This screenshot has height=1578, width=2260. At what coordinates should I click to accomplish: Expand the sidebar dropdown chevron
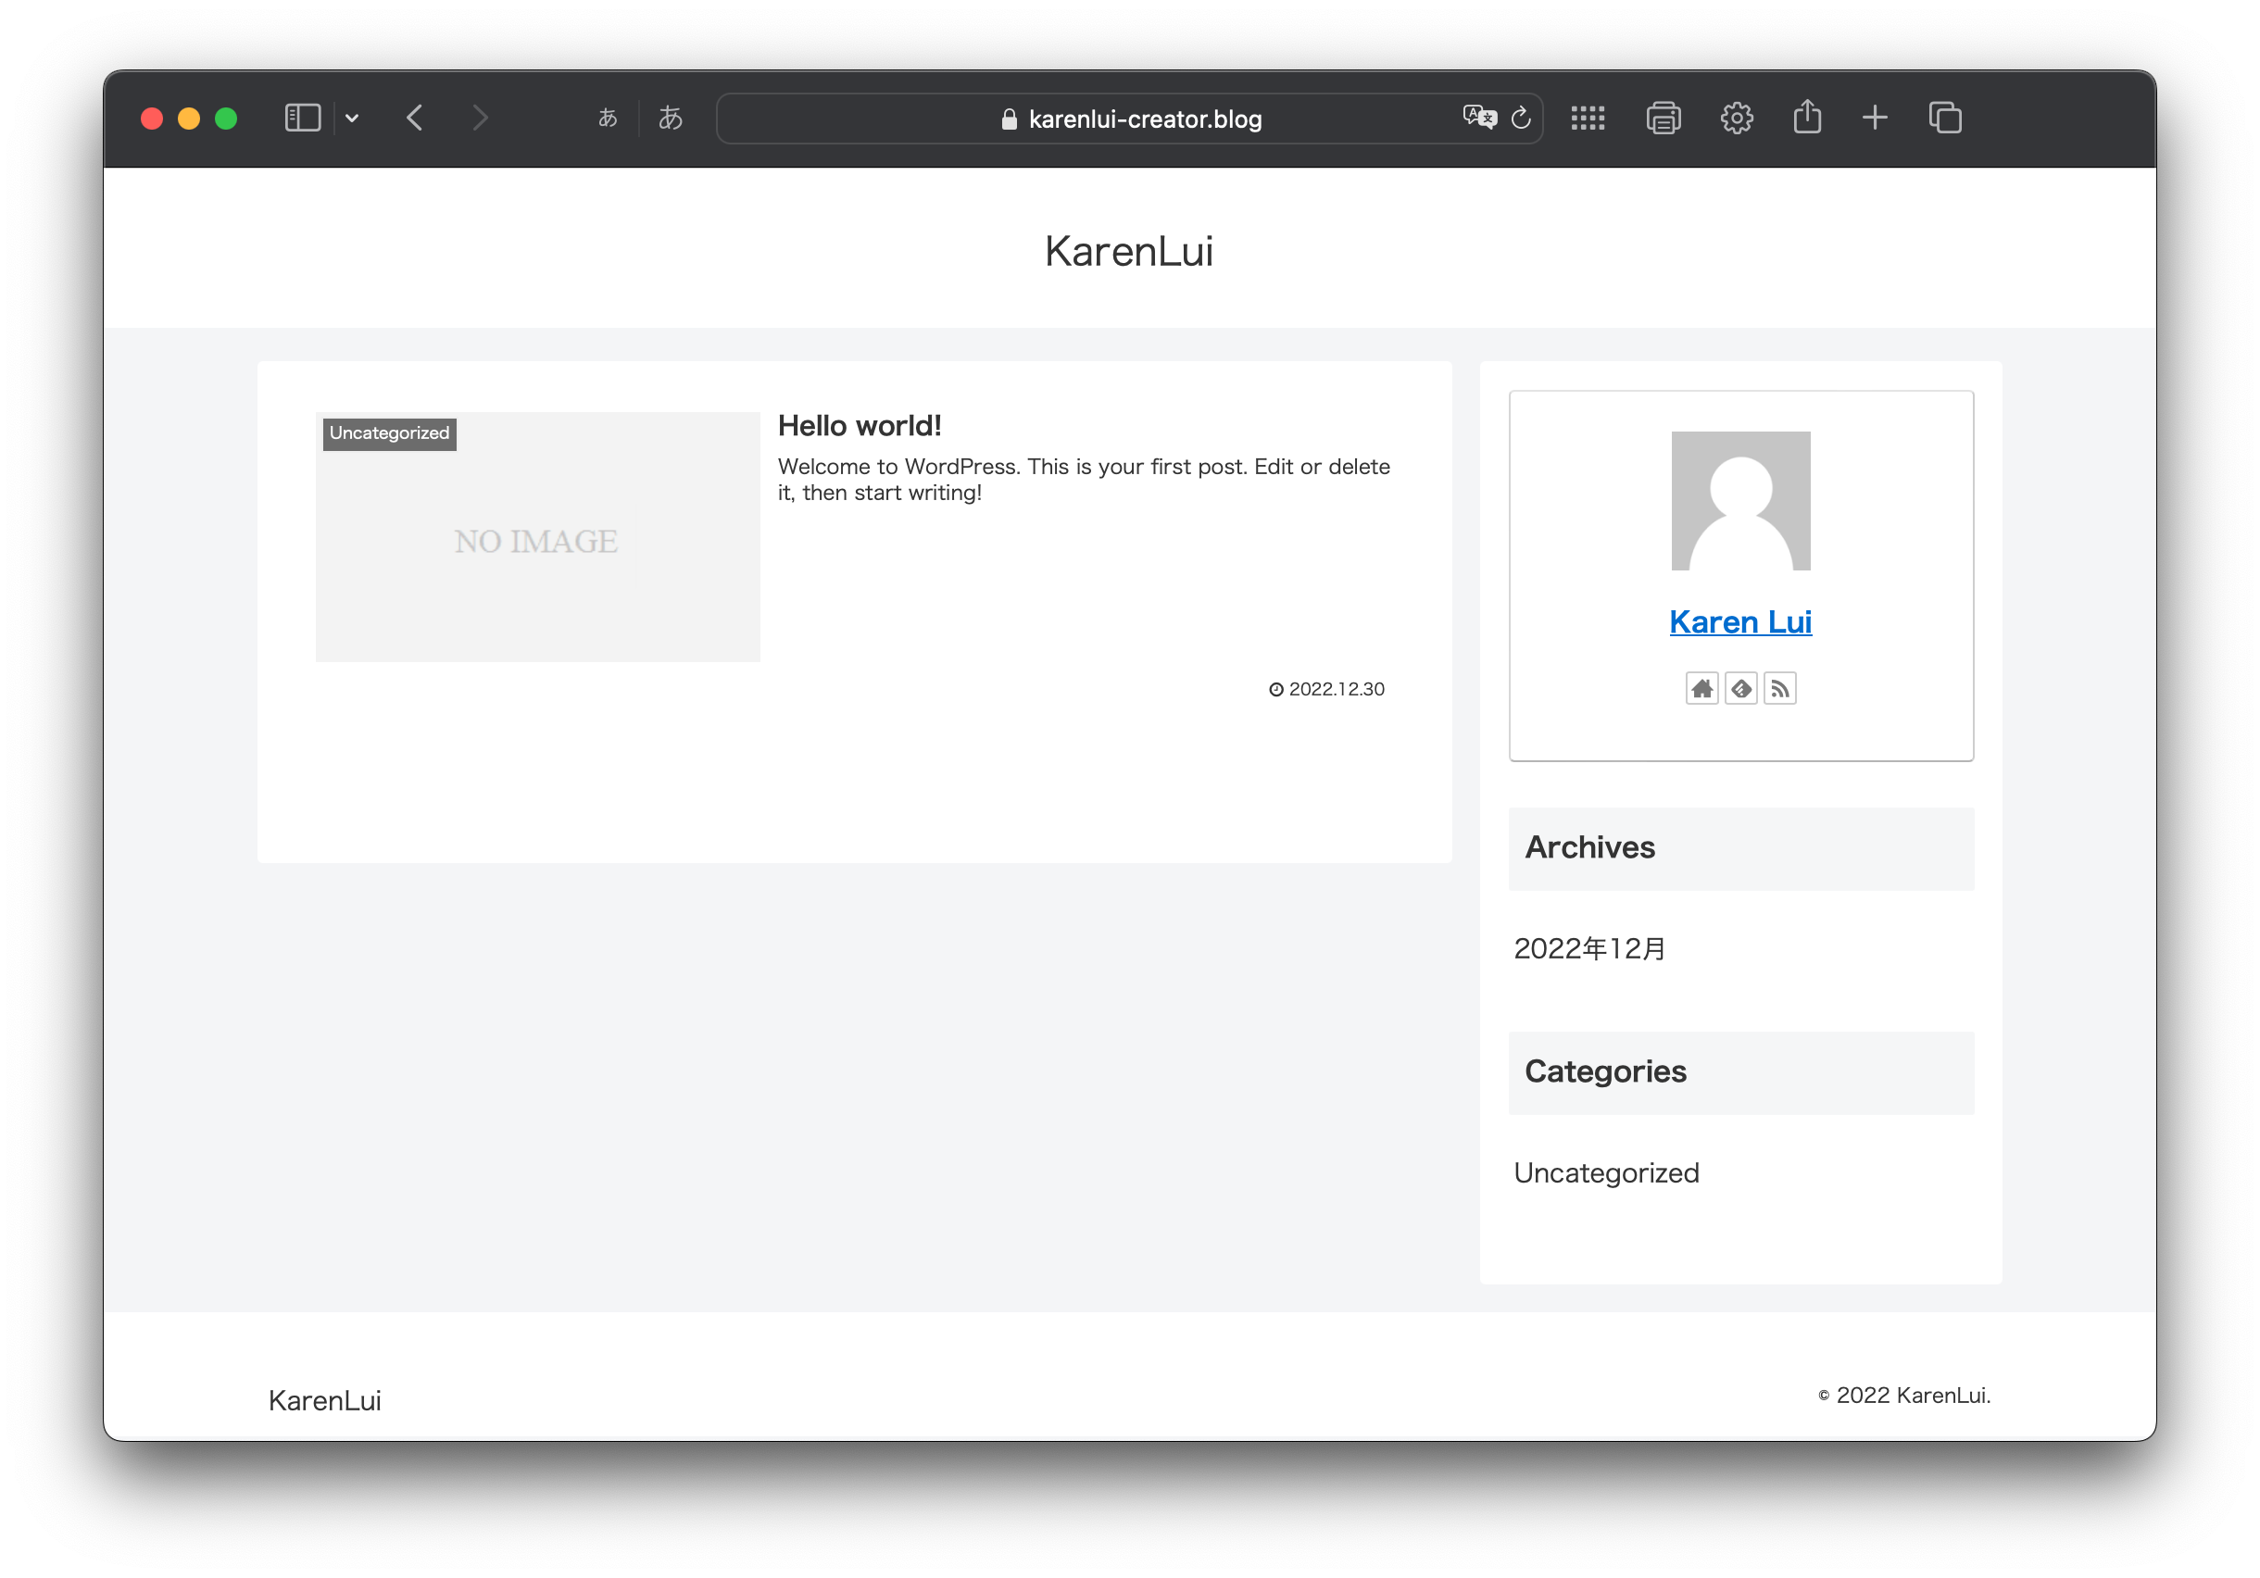coord(351,119)
